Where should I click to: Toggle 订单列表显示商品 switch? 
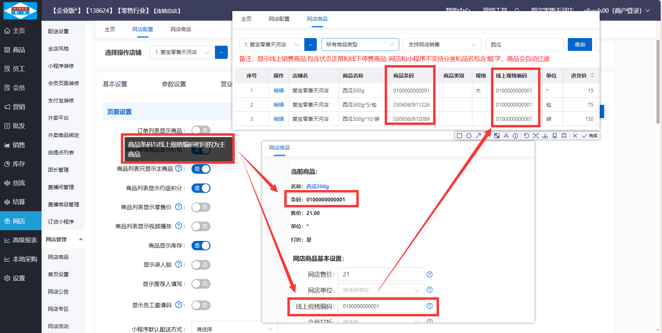(x=201, y=130)
